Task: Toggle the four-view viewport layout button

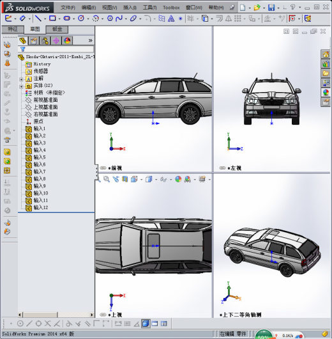Action: [x=164, y=324]
